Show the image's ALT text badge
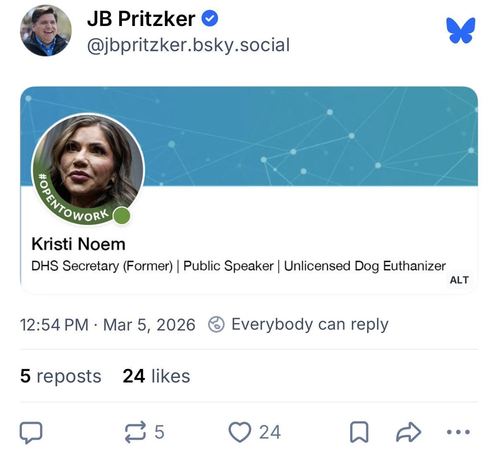The image size is (498, 458). (459, 280)
